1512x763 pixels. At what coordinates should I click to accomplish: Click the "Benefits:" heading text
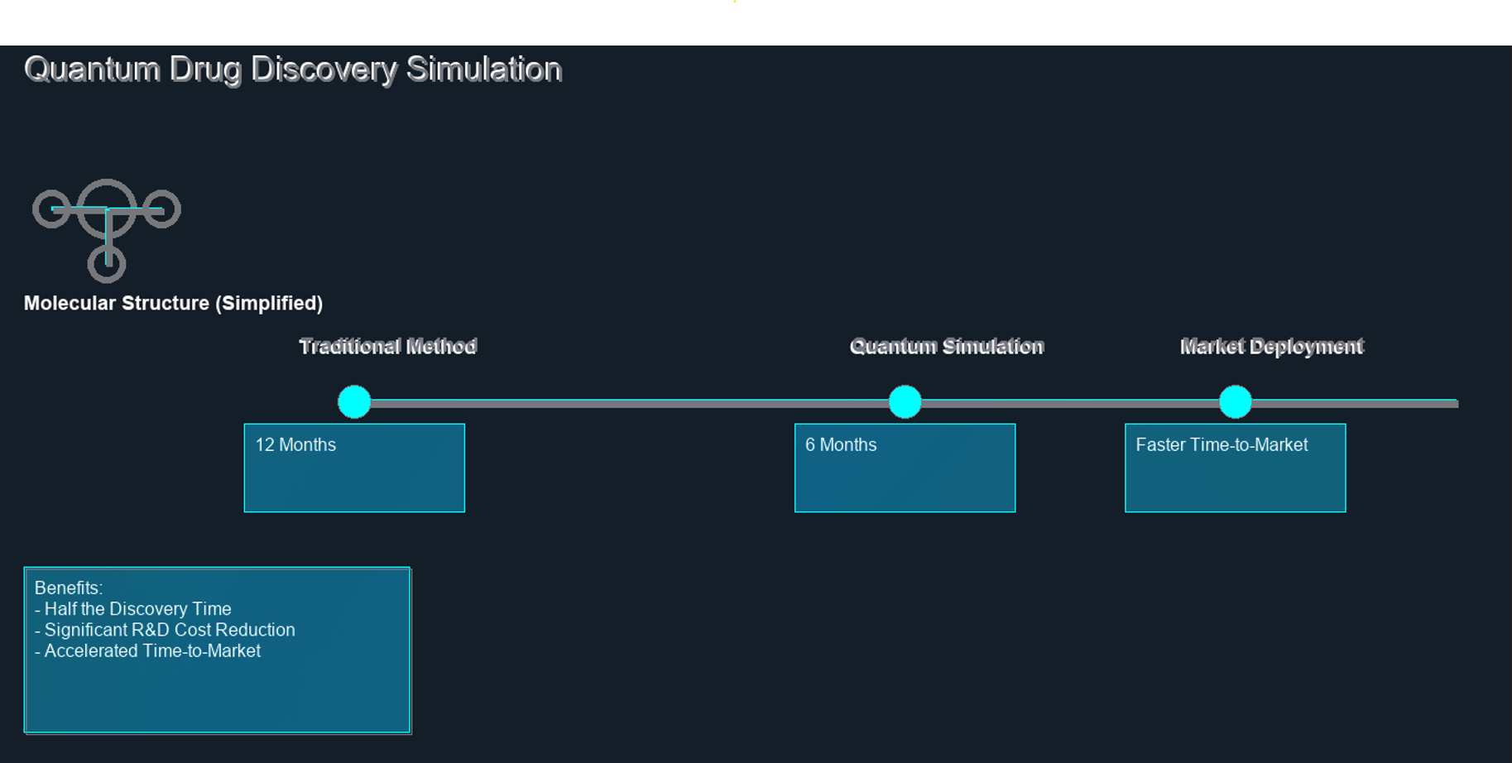coord(69,588)
